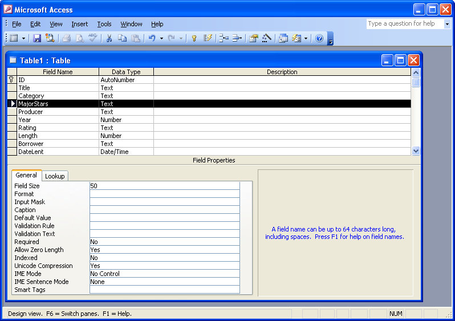455x321 pixels.
Task: Open the Insert menu
Action: click(79, 24)
